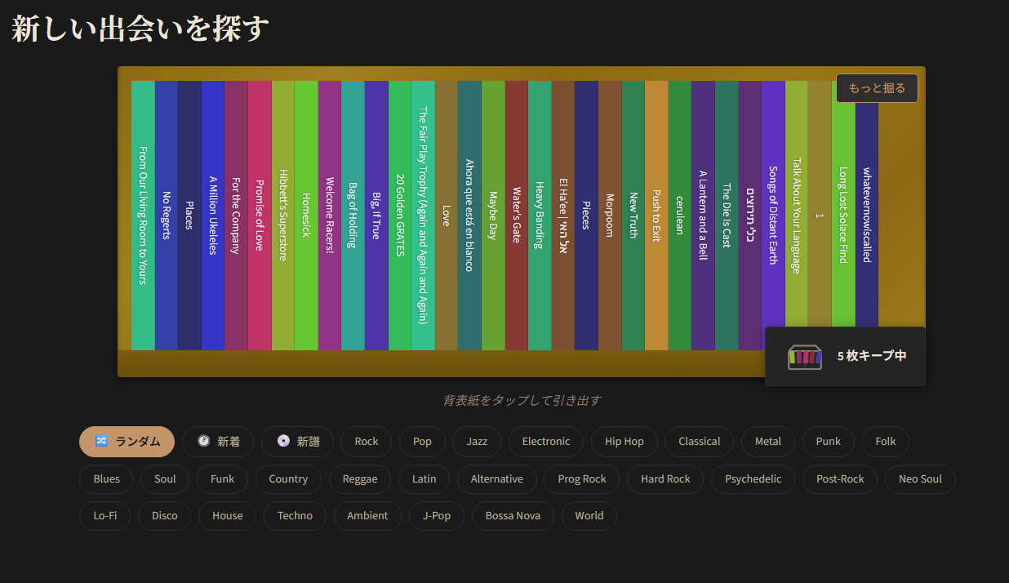1009x583 pixels.
Task: Pull out the Homesick record spine
Action: tap(306, 216)
